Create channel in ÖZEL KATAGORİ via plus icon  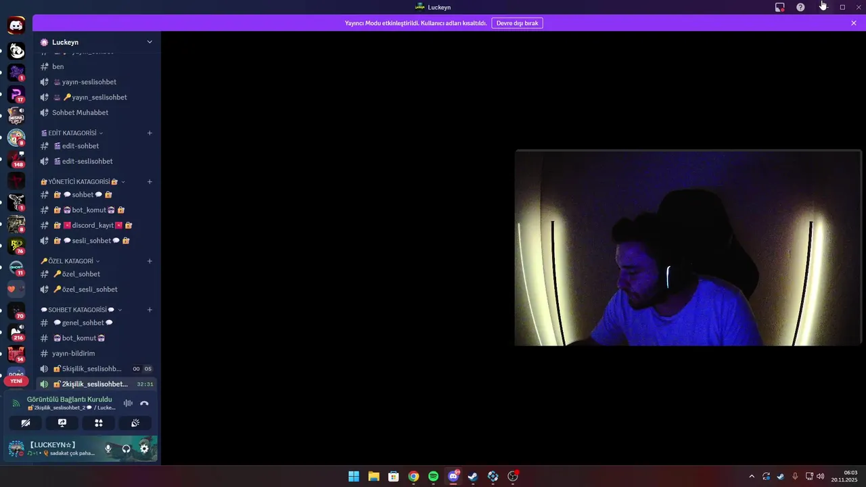click(x=150, y=261)
